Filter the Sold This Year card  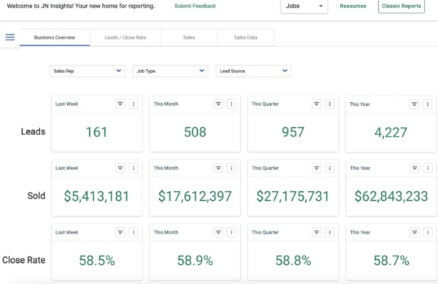point(415,168)
